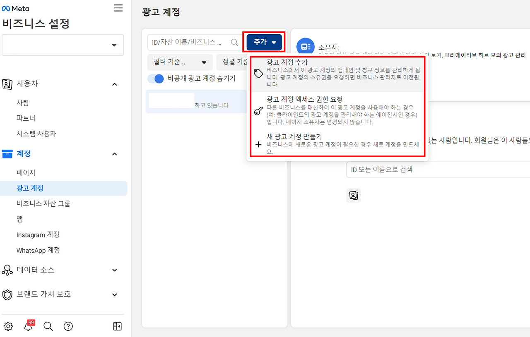
Task: Click the person silhouette icon below the search field
Action: [353, 195]
